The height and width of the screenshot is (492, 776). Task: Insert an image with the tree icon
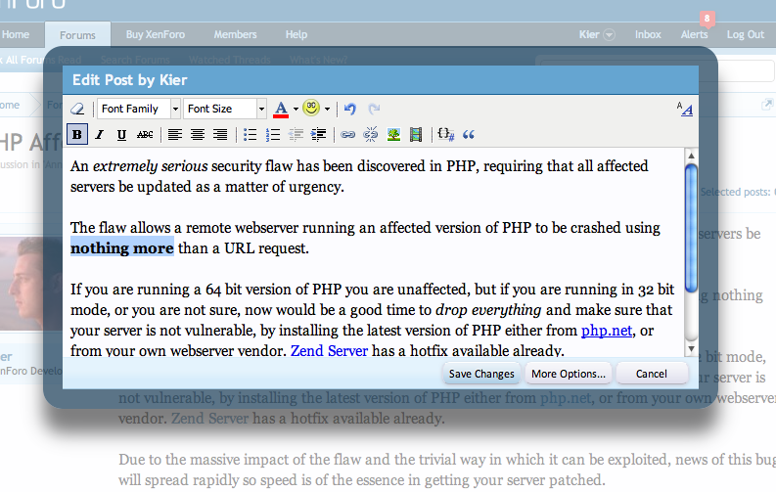click(393, 135)
